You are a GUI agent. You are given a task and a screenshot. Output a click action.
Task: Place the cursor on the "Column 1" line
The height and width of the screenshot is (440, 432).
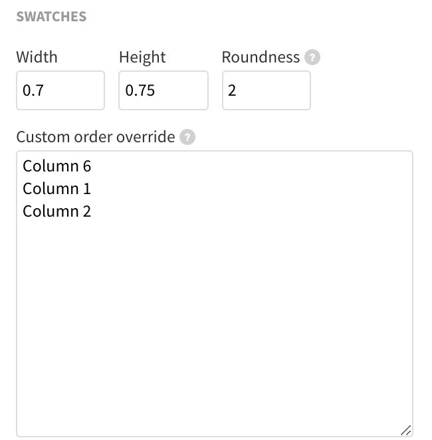point(56,189)
